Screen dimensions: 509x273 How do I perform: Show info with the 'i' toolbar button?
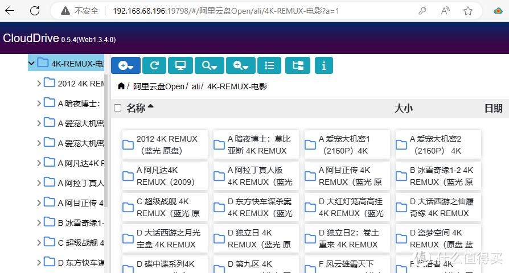(x=323, y=66)
